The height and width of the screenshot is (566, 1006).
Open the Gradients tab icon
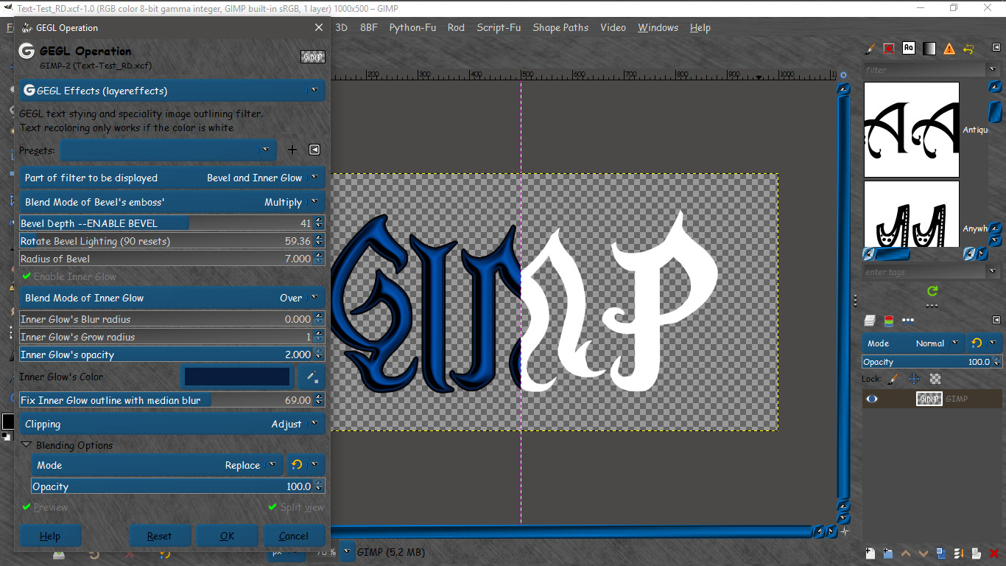(x=929, y=49)
